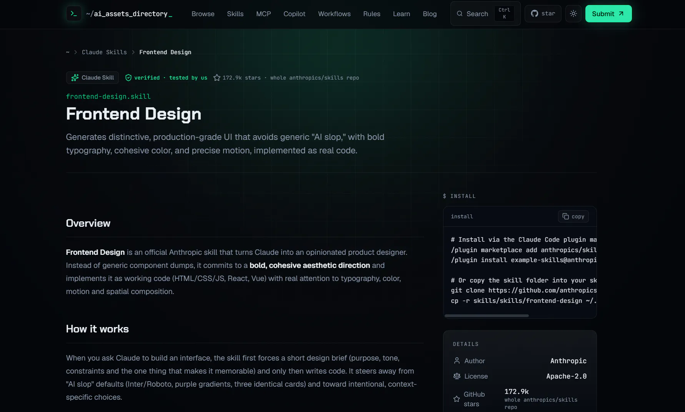This screenshot has height=412, width=685.
Task: Click the install code horizontal scrollbar
Action: pos(487,316)
